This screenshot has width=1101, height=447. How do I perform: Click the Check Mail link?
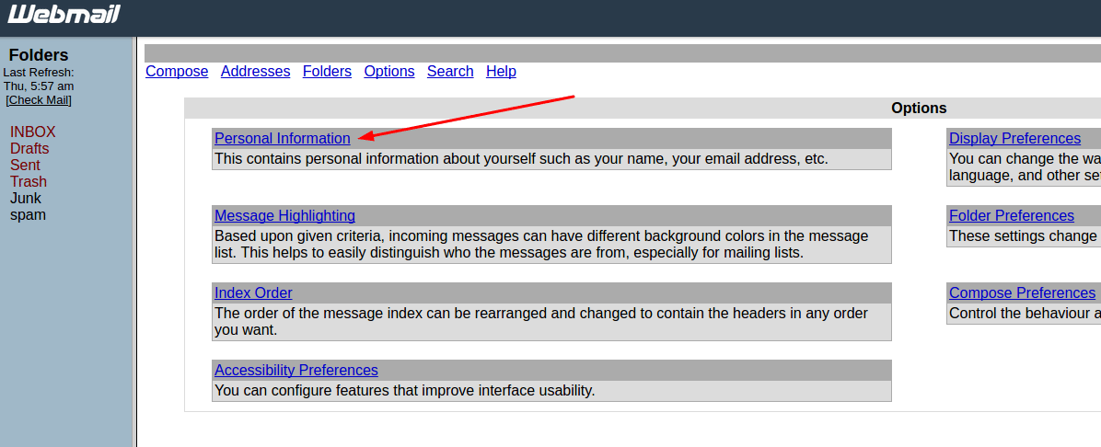(x=40, y=99)
